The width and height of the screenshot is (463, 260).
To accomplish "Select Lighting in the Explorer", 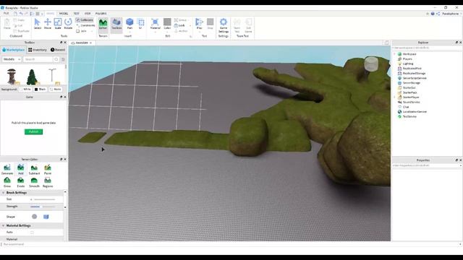I will (408, 64).
